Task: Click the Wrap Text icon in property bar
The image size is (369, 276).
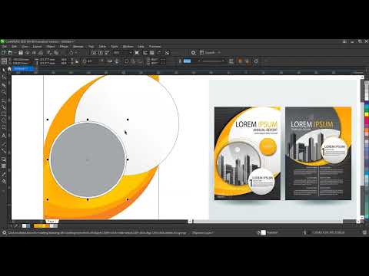Action: tap(231, 61)
